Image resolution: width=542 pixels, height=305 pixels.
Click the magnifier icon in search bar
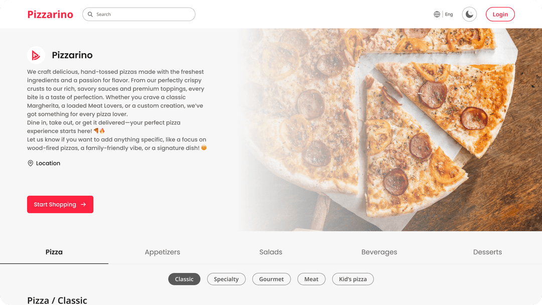[90, 14]
